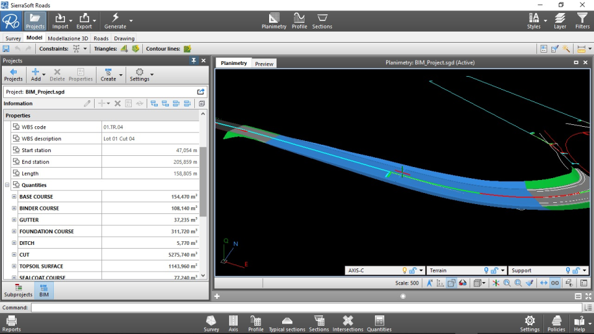The image size is (594, 334).
Task: Toggle the lock on Terrain layer
Action: tap(495, 270)
